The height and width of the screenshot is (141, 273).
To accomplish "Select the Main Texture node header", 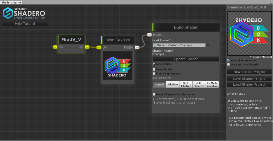I will [118, 40].
